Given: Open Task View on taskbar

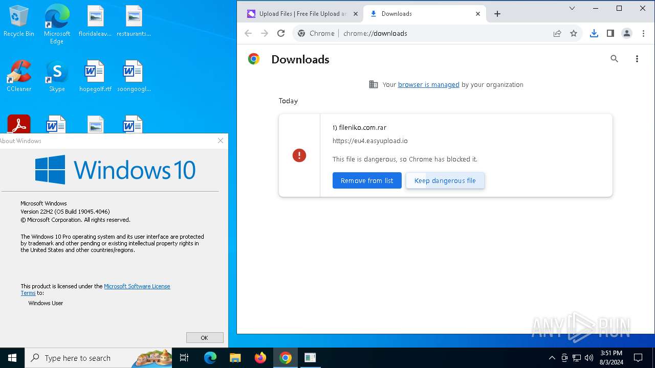Looking at the screenshot, I should point(184,358).
